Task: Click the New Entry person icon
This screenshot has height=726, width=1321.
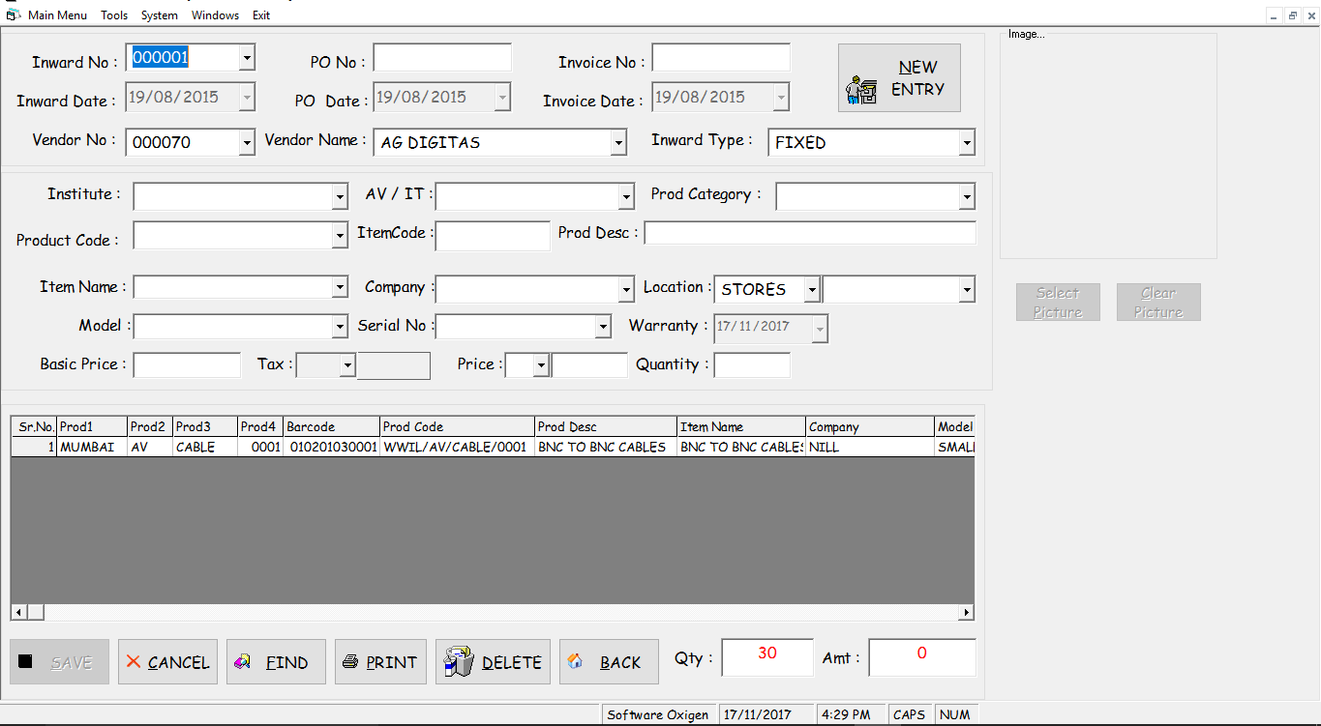Action: (x=860, y=90)
